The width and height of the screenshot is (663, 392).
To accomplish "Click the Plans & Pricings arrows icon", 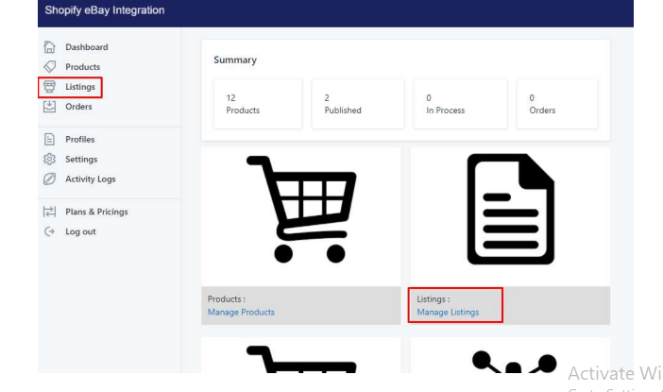I will pos(49,212).
